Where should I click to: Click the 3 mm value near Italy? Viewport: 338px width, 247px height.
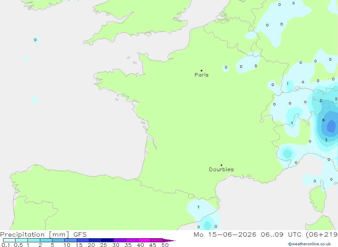click(326, 140)
